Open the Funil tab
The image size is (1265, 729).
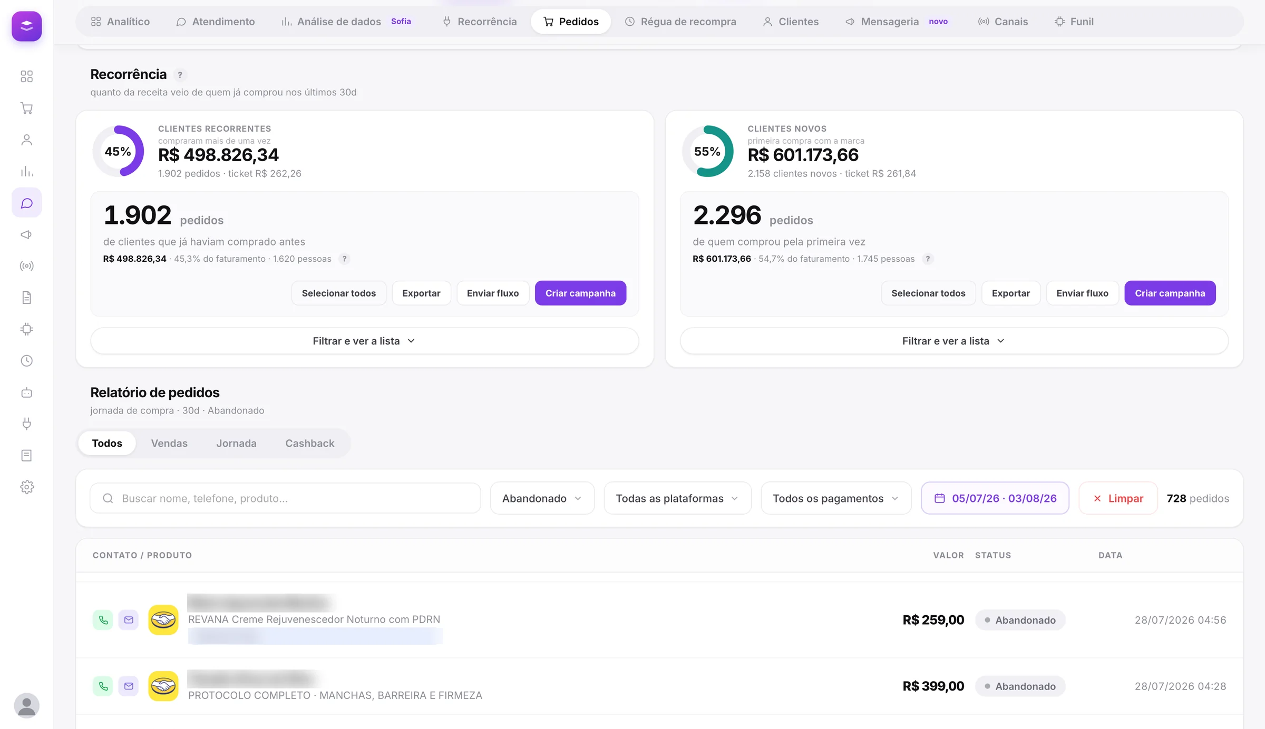[x=1074, y=22]
